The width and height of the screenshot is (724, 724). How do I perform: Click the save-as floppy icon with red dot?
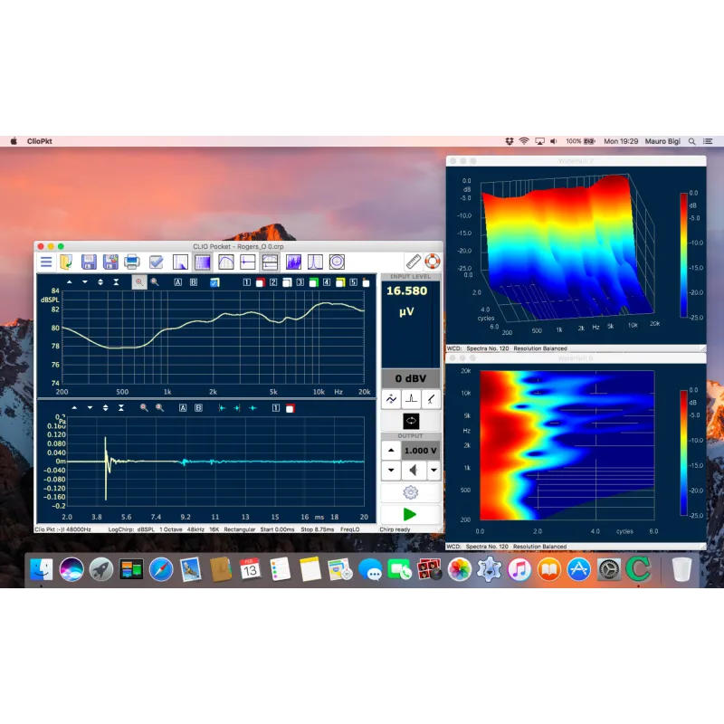pyautogui.click(x=110, y=262)
